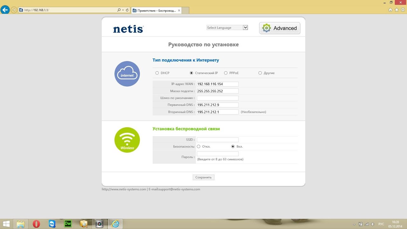407x229 pixels.
Task: Switch the РУС input language indicator
Action: tap(381, 224)
